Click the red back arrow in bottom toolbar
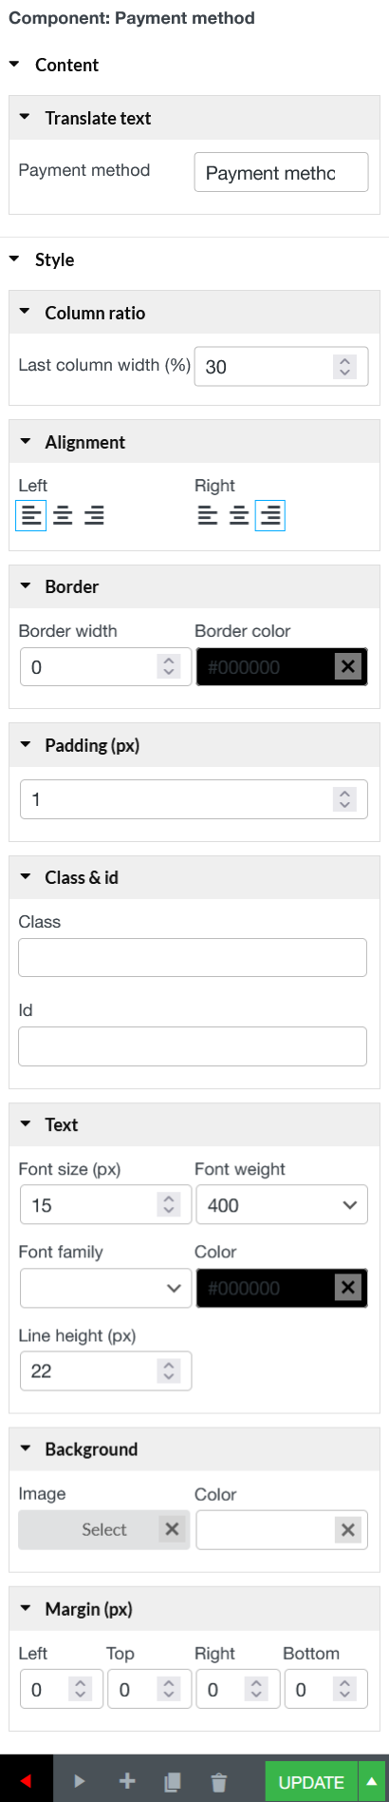 click(27, 1780)
